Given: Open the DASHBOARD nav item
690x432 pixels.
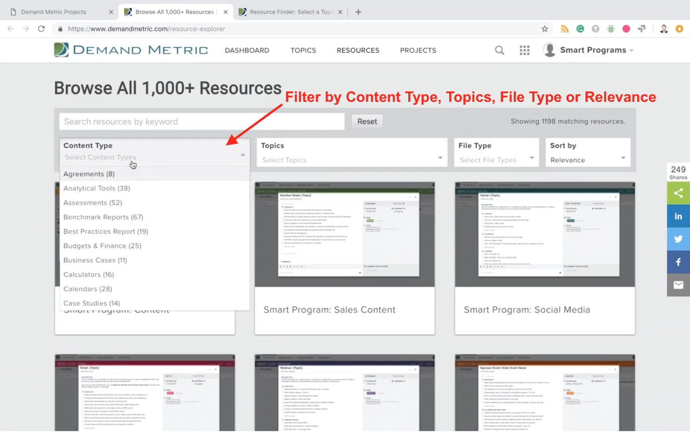Looking at the screenshot, I should (247, 50).
